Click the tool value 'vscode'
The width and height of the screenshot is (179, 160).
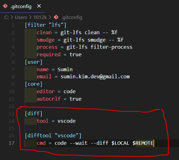pyautogui.click(x=67, y=121)
